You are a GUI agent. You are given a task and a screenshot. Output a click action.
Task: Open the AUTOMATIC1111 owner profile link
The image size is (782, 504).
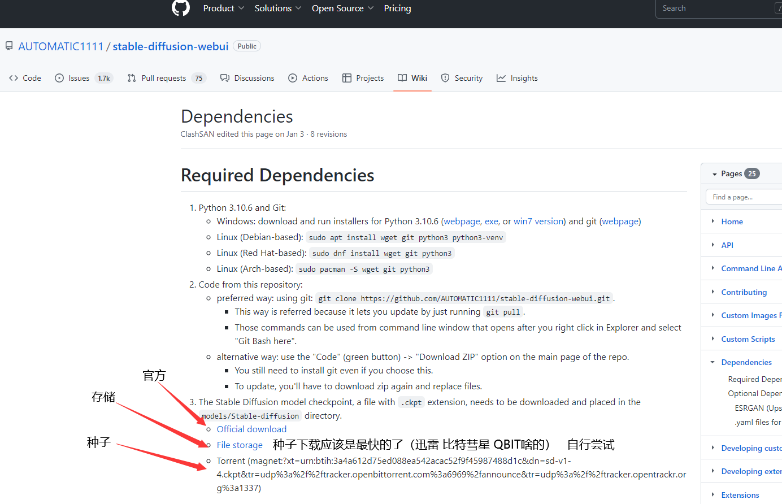point(60,46)
